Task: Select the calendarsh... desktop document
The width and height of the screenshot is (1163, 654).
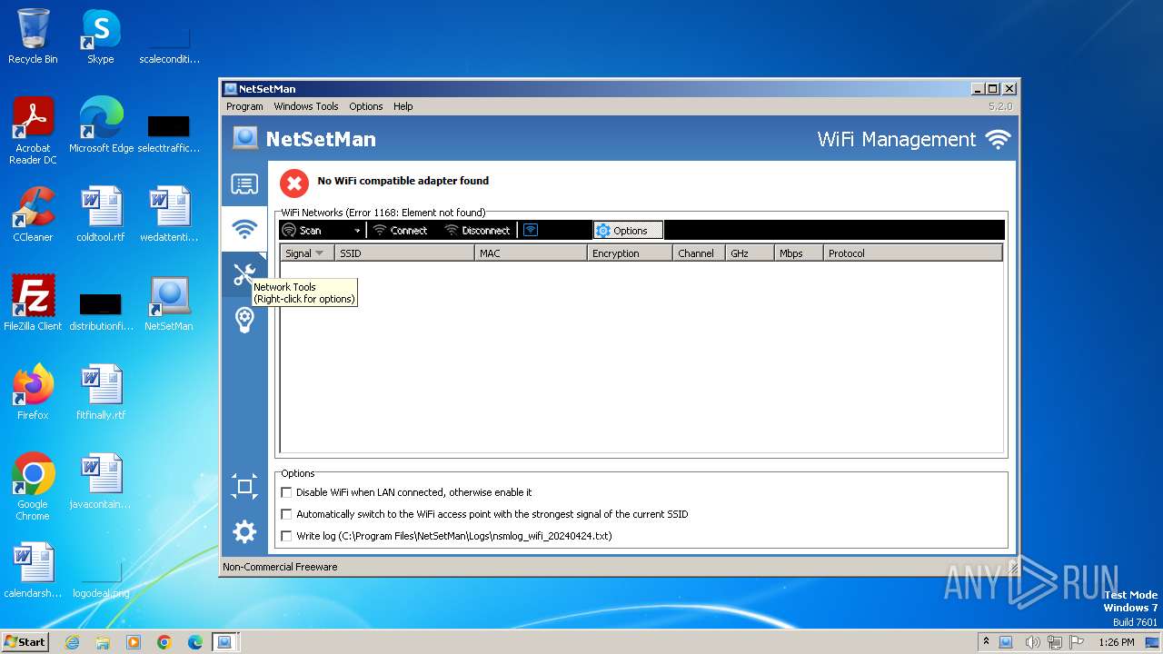Action: 33,570
